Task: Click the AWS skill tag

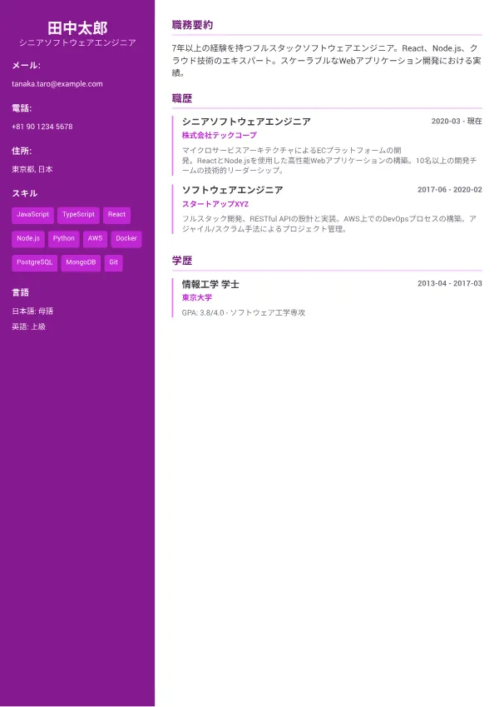Action: click(x=95, y=238)
